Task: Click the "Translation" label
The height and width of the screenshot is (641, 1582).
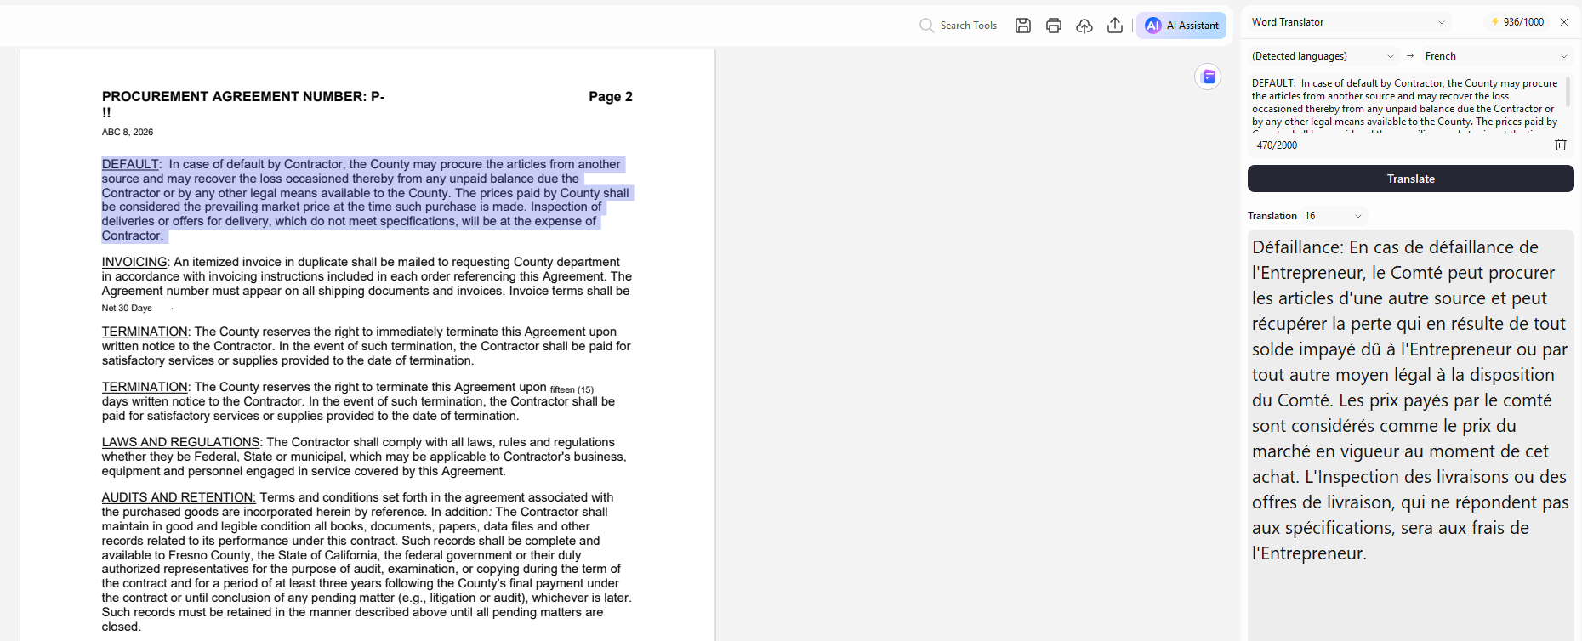Action: point(1272,216)
